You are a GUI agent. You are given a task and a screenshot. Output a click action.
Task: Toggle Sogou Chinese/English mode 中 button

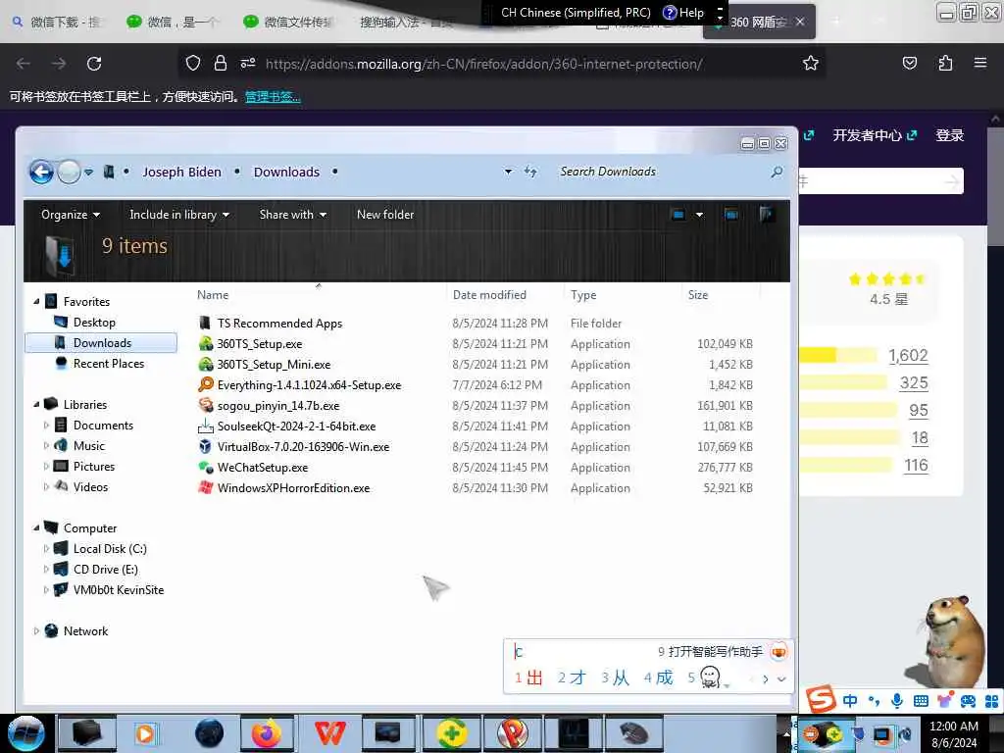coord(850,700)
